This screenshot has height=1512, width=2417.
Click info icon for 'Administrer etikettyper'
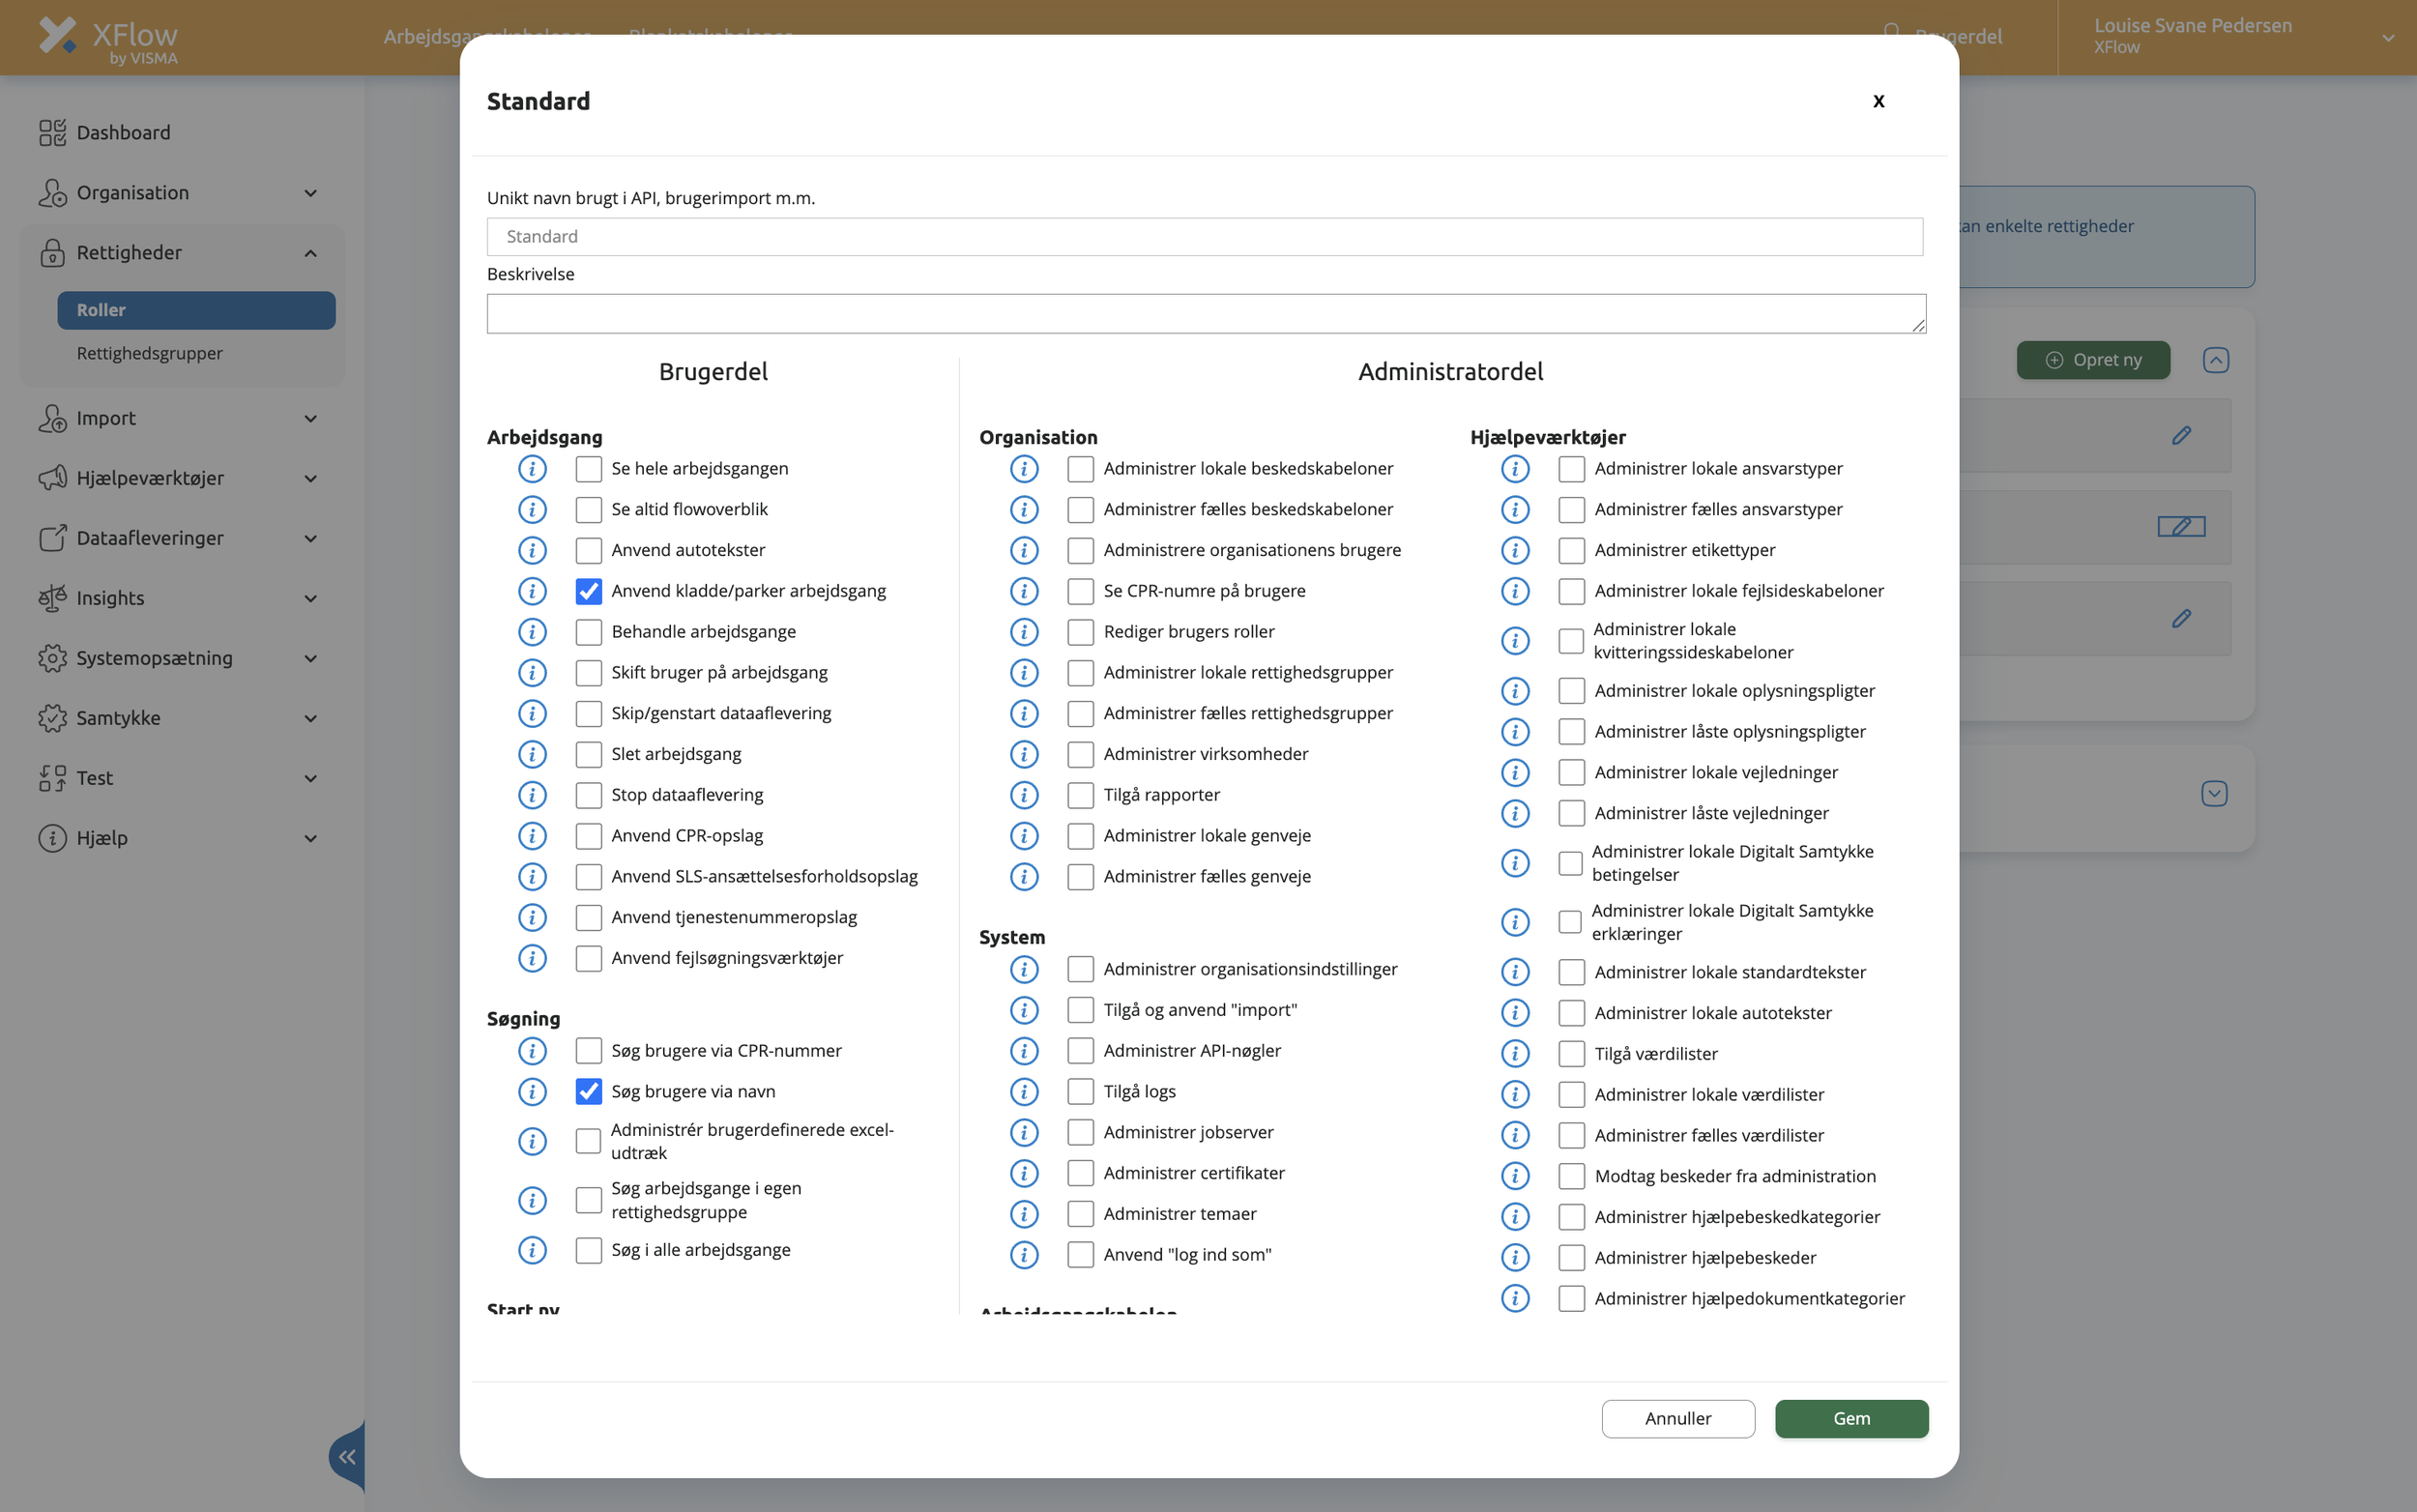pyautogui.click(x=1514, y=550)
